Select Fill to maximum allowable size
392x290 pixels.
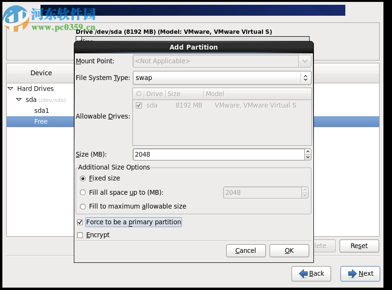82,206
